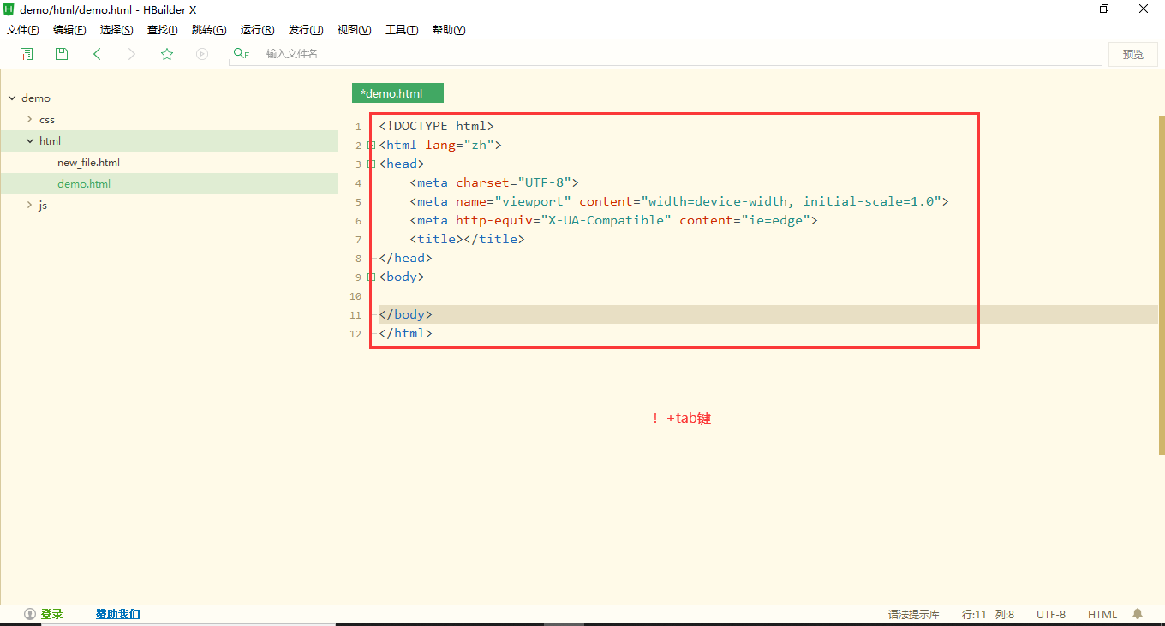Viewport: 1165px width, 626px height.
Task: Go back with the left arrow icon
Action: 97,54
